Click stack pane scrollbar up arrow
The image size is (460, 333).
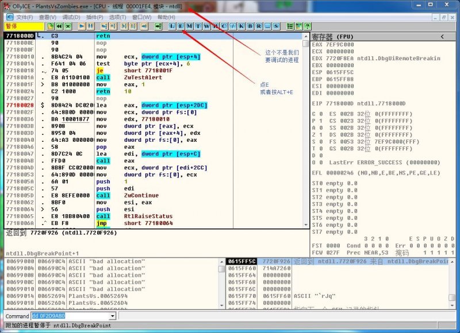click(452, 262)
